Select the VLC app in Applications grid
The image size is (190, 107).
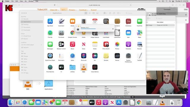click(84, 67)
